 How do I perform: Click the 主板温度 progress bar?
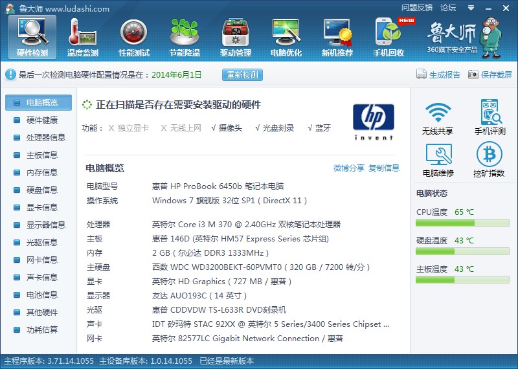462,280
